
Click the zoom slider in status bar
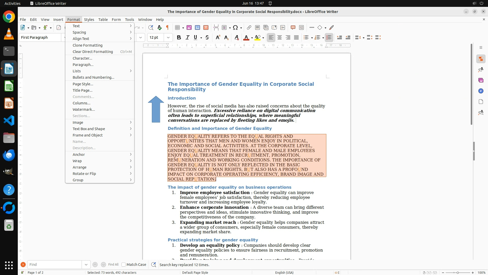[457, 272]
